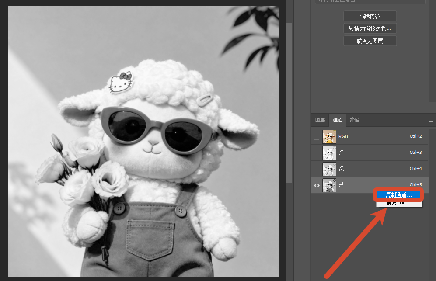Click the 编辑内容 button
This screenshot has height=281, width=436.
(x=370, y=16)
